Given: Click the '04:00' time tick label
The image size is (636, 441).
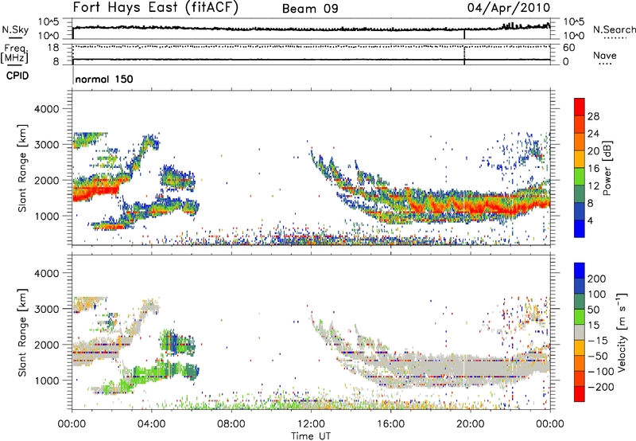Looking at the screenshot, I should tap(152, 424).
